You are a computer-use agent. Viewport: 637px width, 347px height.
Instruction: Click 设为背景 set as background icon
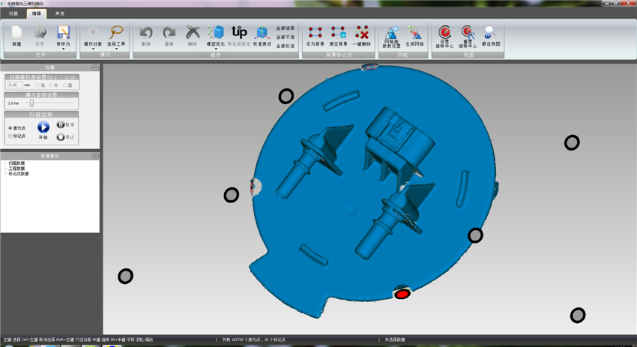(316, 33)
